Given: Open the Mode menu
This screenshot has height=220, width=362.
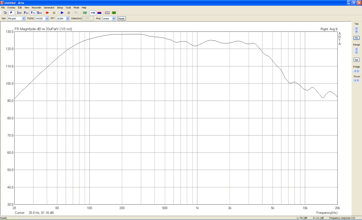Looking at the screenshot, I should 76,8.
